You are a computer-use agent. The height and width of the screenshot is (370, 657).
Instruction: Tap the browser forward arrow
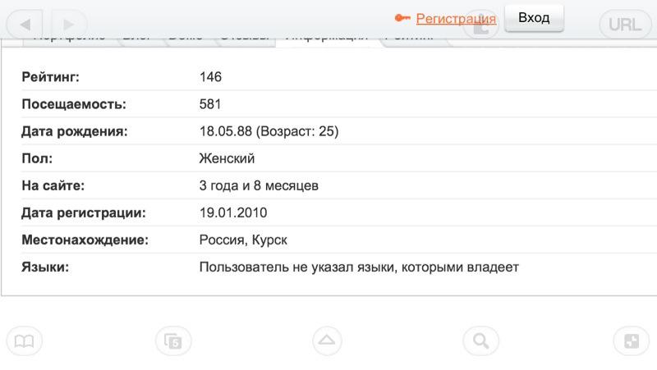pyautogui.click(x=69, y=24)
